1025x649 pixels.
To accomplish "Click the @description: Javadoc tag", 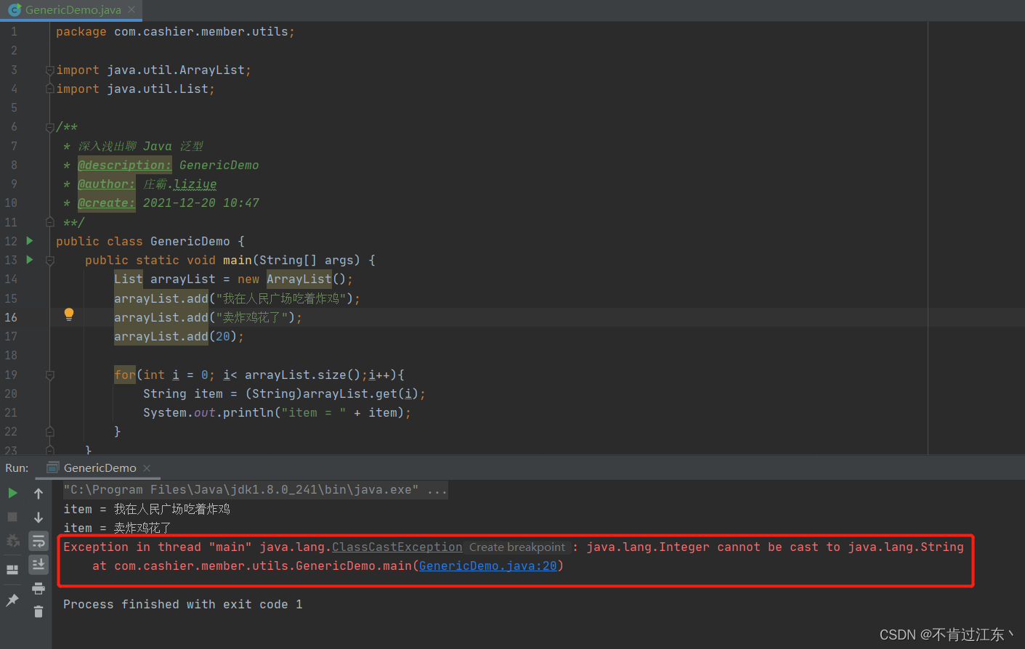I will (124, 165).
